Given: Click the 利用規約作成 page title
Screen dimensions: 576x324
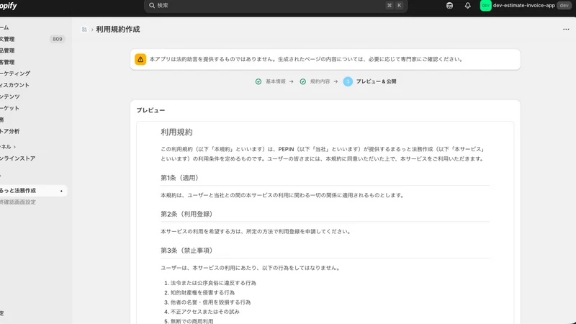Looking at the screenshot, I should 118,30.
